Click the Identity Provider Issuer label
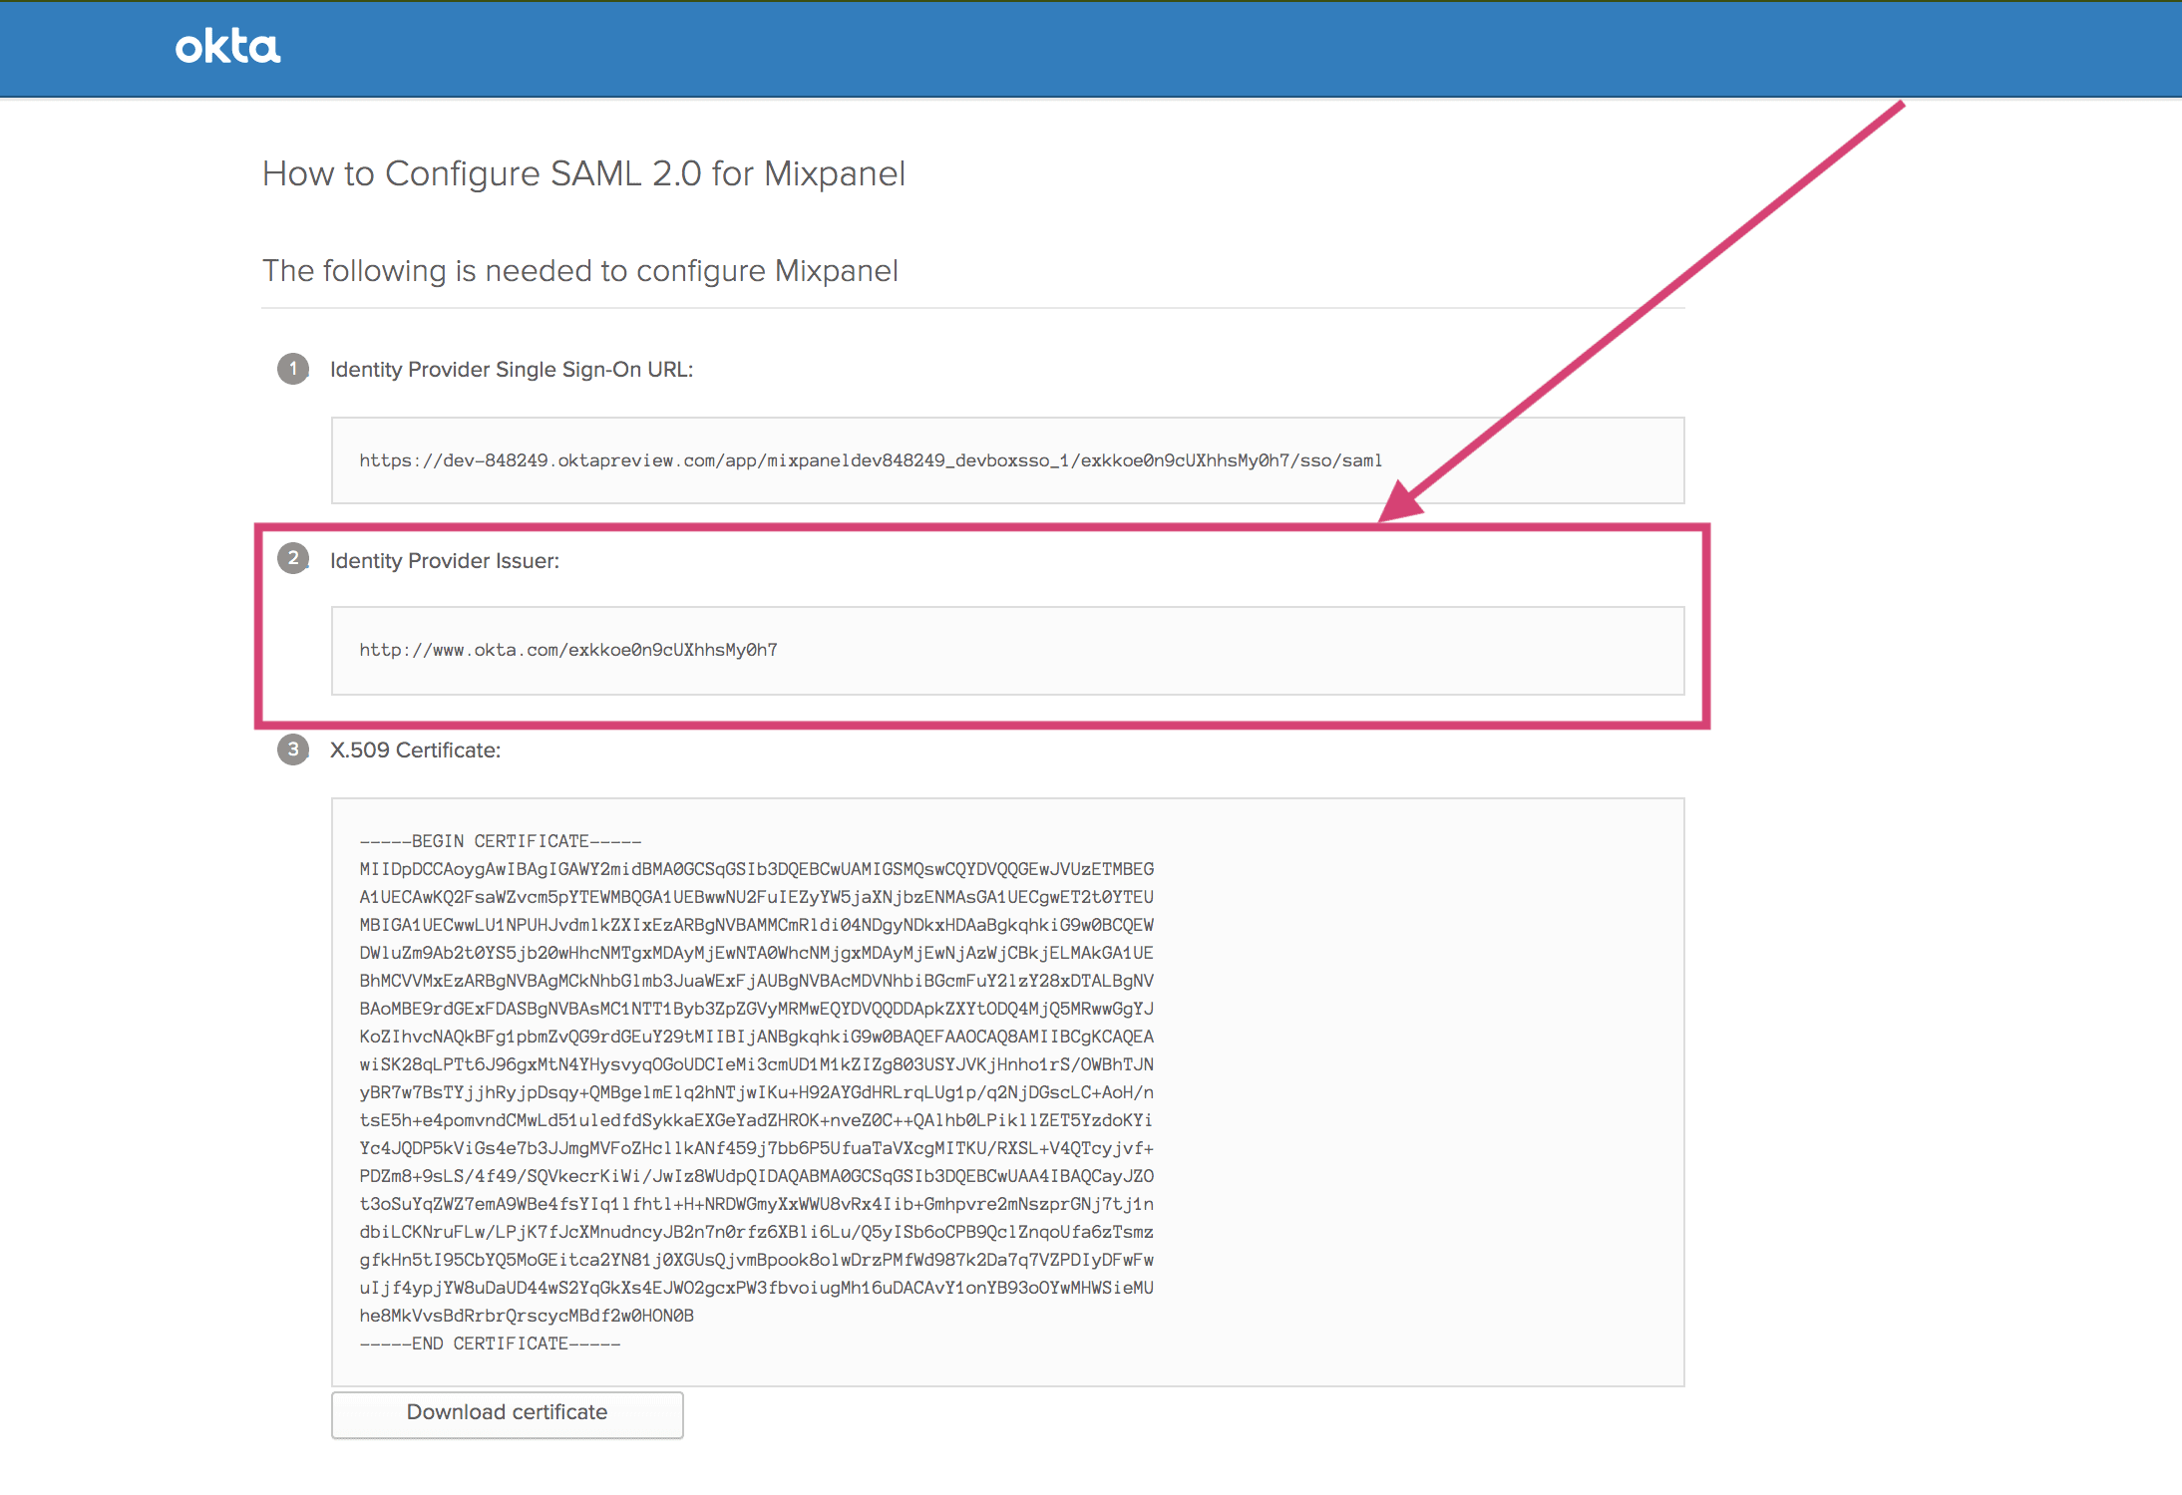The height and width of the screenshot is (1495, 2182). tap(445, 561)
